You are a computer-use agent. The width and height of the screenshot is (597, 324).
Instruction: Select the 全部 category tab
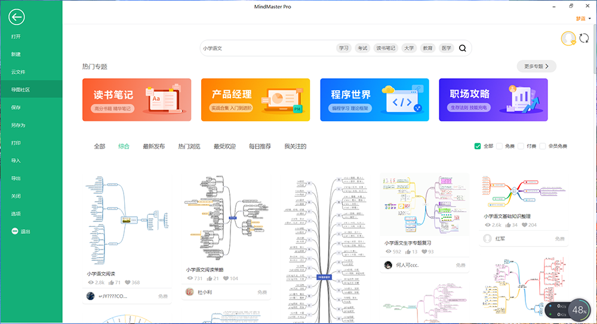(x=99, y=146)
